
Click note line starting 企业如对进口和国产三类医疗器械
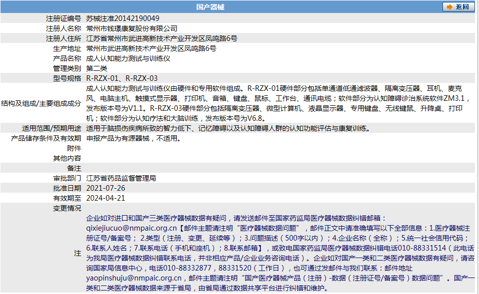(x=236, y=218)
